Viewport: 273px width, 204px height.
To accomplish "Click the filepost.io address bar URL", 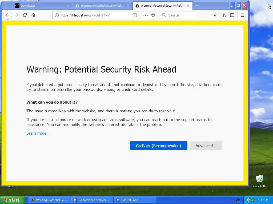I will [85, 15].
